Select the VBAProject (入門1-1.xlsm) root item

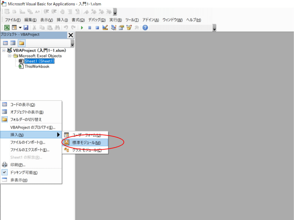(x=40, y=50)
